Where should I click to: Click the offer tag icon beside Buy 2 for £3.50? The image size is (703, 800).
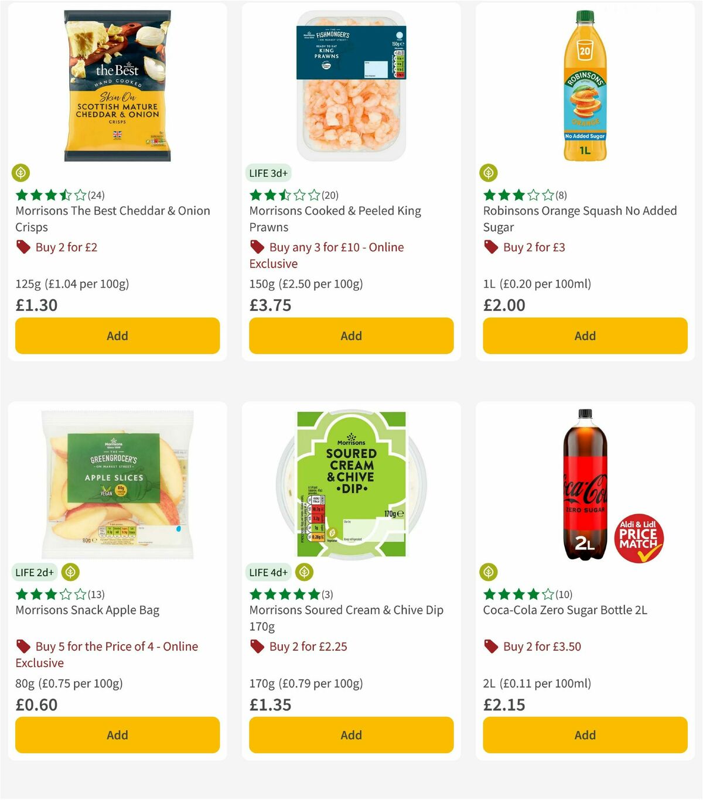pyautogui.click(x=491, y=647)
